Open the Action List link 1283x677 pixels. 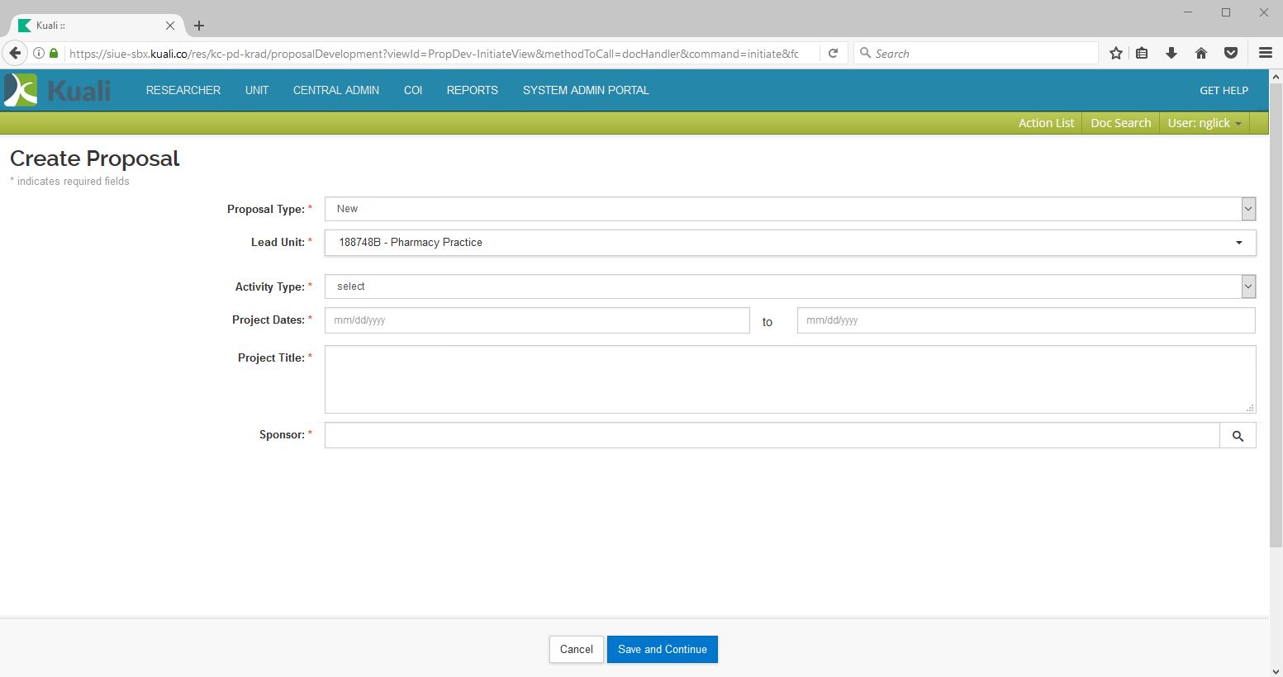[x=1046, y=123]
